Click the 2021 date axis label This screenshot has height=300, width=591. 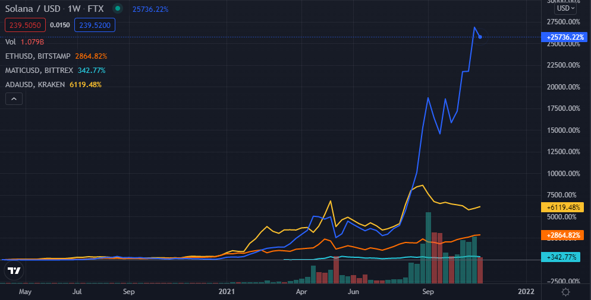227,292
